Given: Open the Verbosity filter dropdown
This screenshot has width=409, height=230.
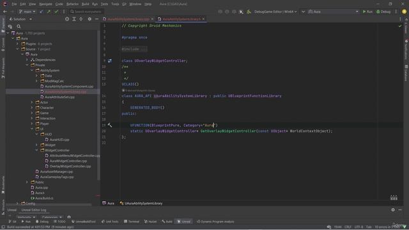Looking at the screenshot, I should pos(26,217).
